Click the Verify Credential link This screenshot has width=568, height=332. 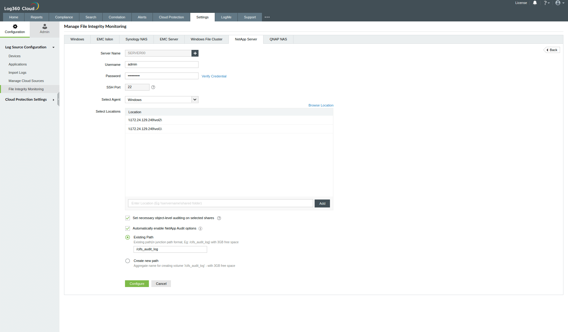tap(214, 76)
